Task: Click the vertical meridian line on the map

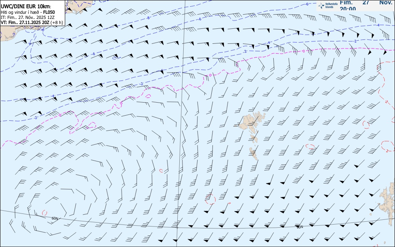Action: pos(181,123)
